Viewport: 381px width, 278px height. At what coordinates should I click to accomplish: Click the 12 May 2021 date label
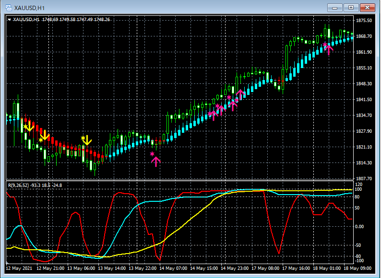click(19, 268)
